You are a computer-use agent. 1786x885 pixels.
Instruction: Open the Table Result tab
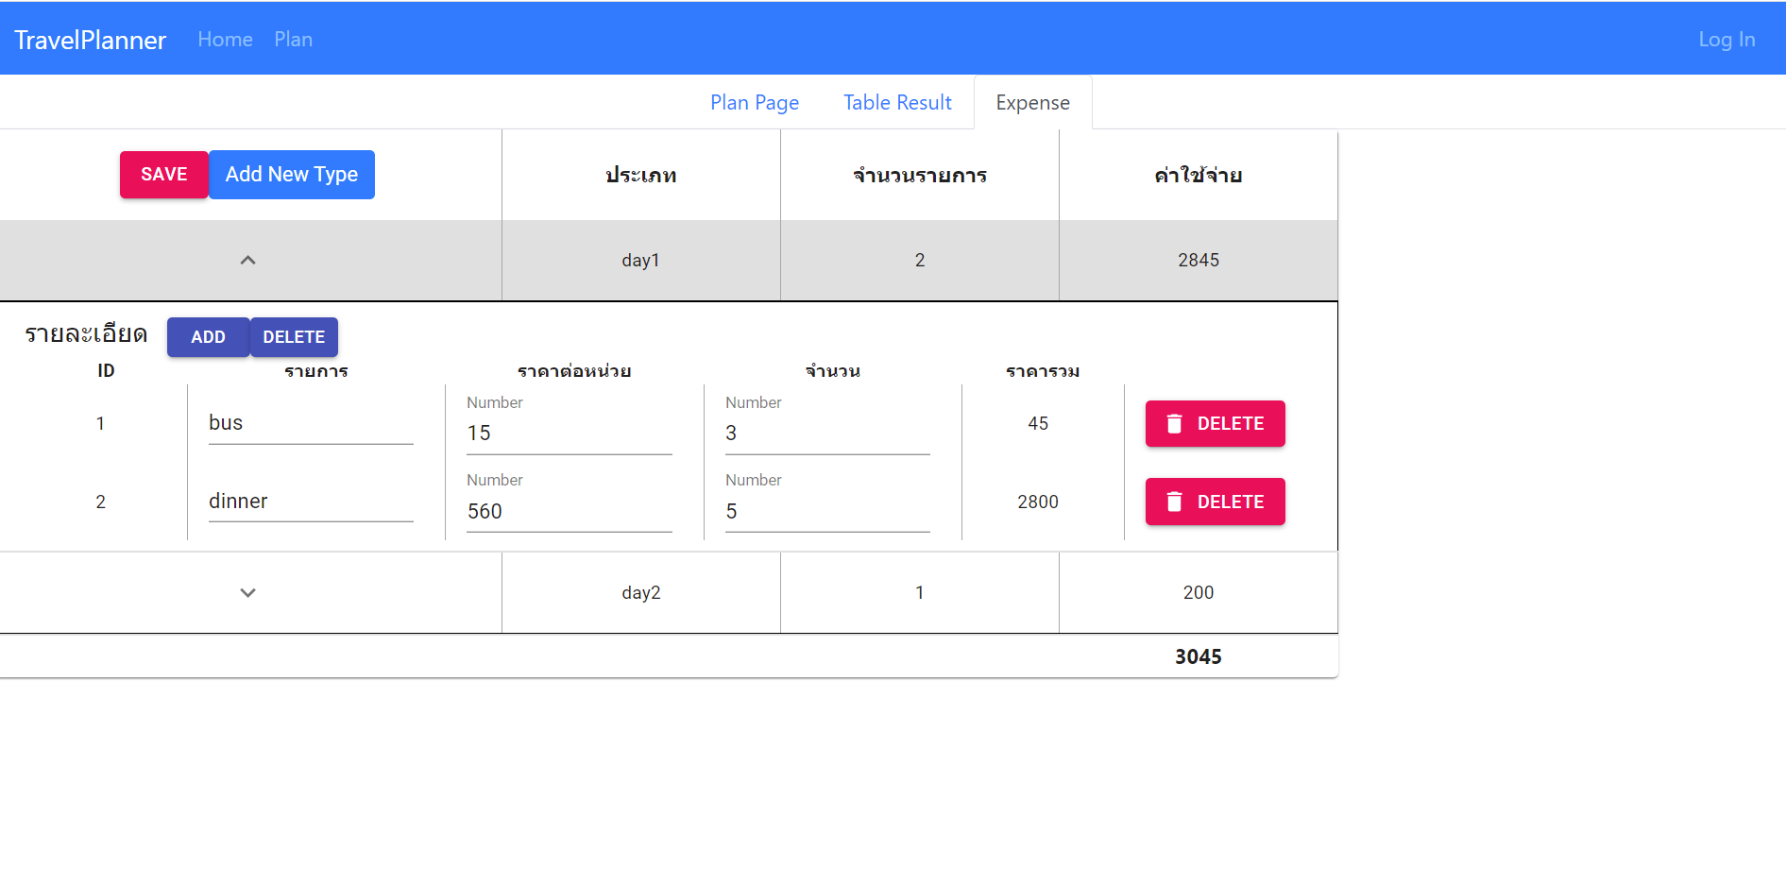897,102
